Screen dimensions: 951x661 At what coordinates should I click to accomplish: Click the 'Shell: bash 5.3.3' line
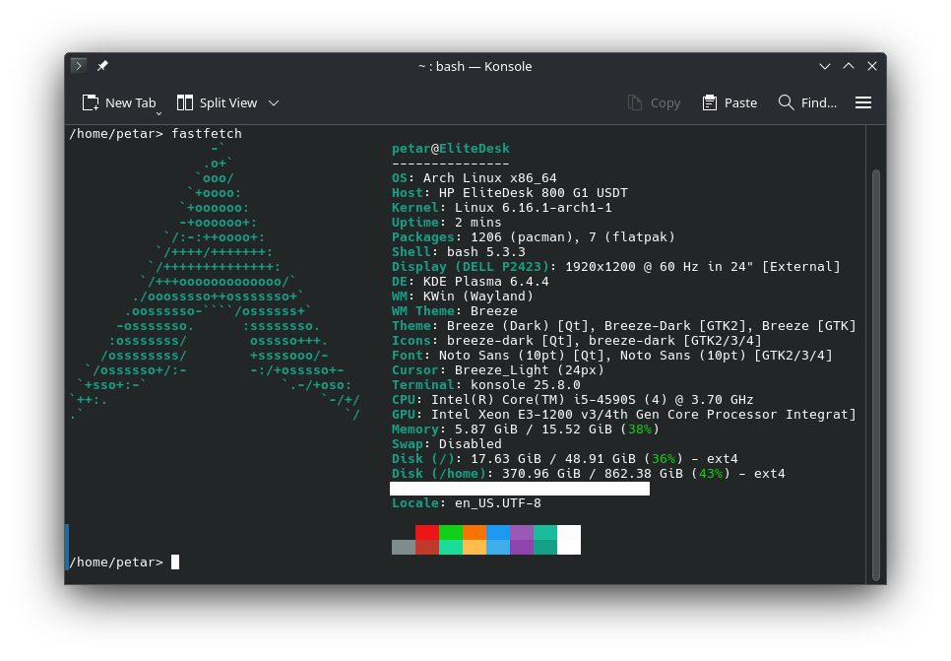pyautogui.click(x=459, y=252)
